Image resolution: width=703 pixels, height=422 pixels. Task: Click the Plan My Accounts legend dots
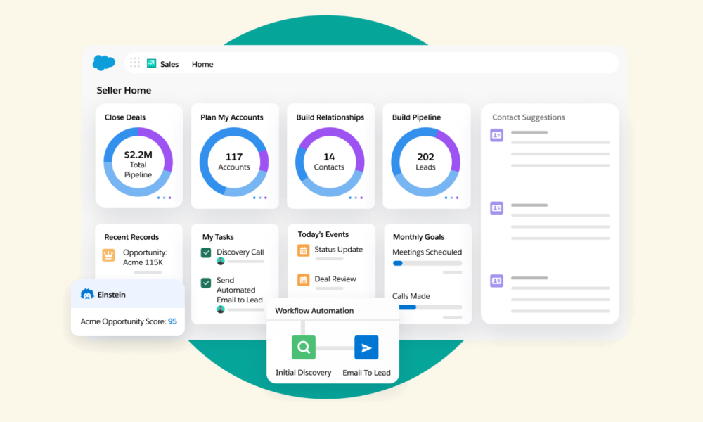(260, 198)
